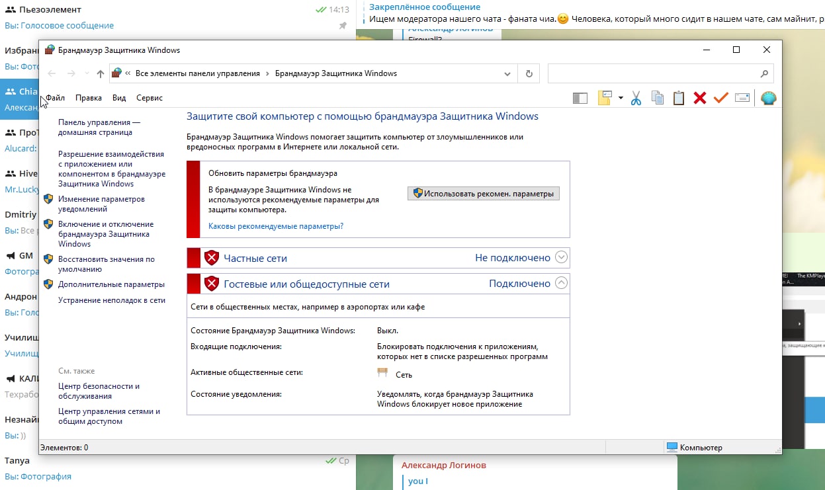Viewport: 825px width, 490px height.
Task: Click the envelope Email toolbar icon
Action: 742,98
